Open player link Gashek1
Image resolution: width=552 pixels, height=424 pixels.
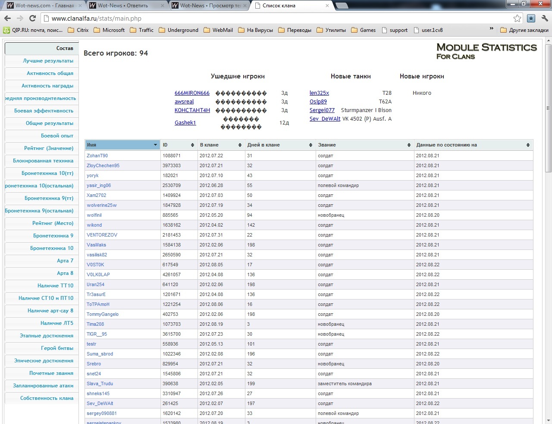[x=185, y=123]
